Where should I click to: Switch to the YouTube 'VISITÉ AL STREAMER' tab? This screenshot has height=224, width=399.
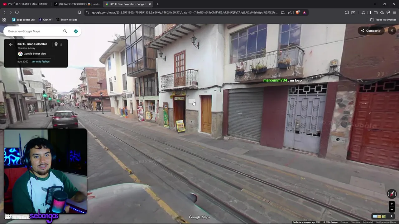point(26,4)
